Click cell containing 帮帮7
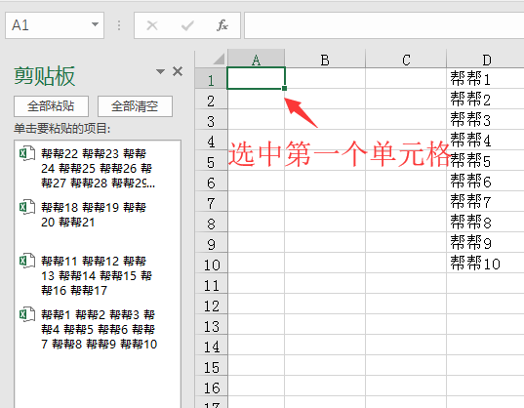This screenshot has width=524, height=408. [486, 201]
